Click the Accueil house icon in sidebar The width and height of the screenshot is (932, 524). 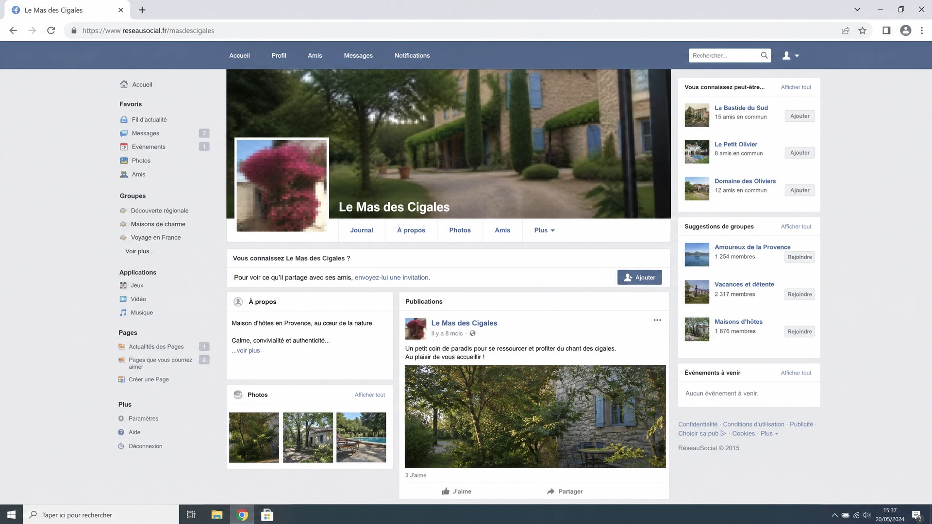[124, 84]
